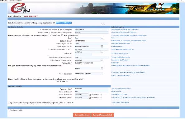Click Save and Temporarily Exit button
185x119 pixels.
tap(102, 115)
